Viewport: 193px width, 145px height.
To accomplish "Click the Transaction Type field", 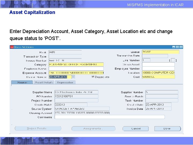I will pyautogui.click(x=65, y=56).
